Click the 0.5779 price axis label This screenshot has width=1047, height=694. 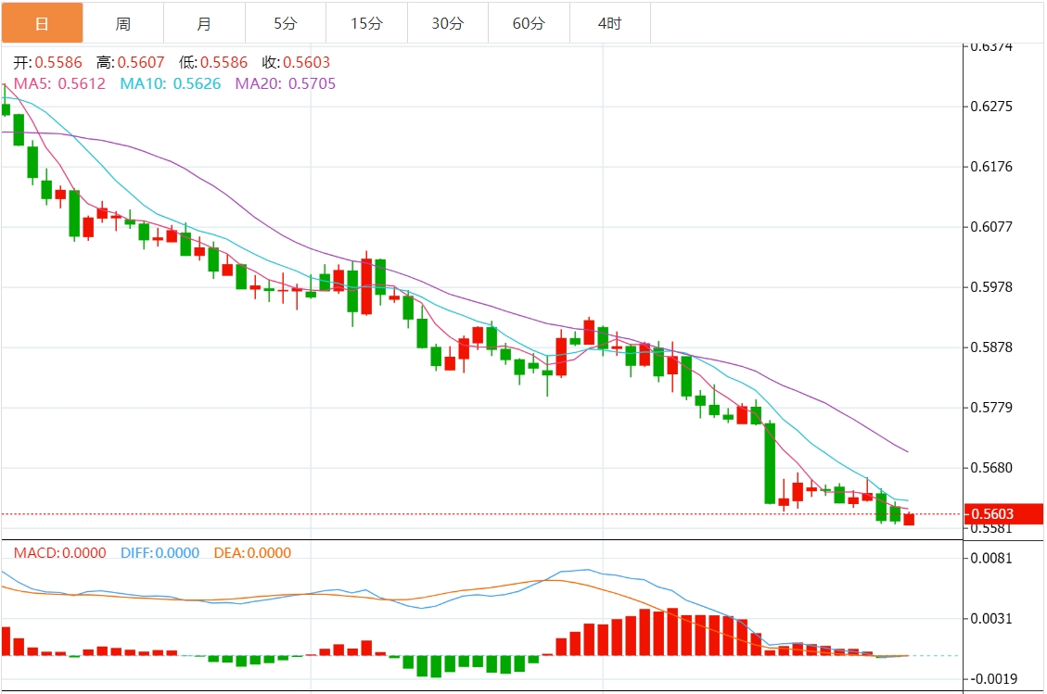coord(991,407)
